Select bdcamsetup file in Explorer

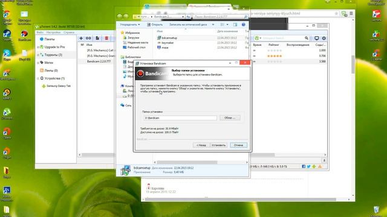coord(169,38)
